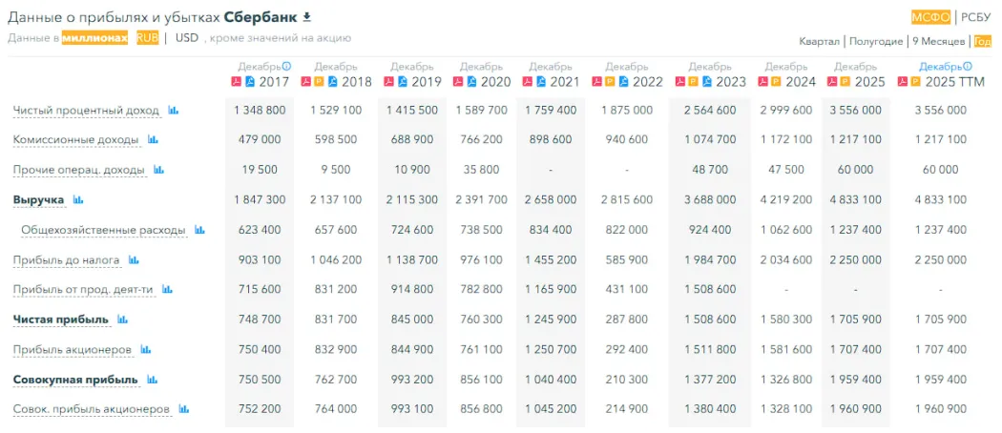The image size is (1002, 433).
Task: Switch currency to USD
Action: click(x=186, y=38)
